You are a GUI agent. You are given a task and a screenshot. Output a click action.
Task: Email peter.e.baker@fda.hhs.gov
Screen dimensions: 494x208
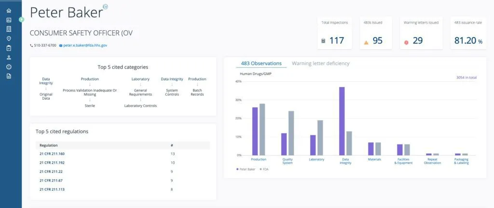(85, 45)
